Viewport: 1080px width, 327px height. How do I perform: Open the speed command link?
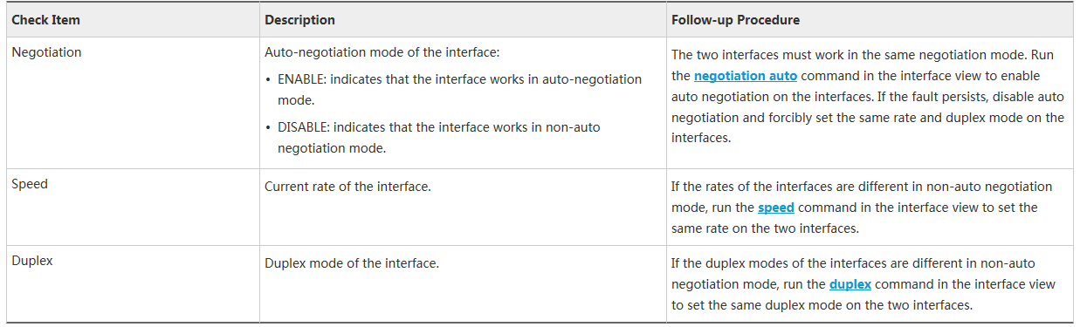click(776, 208)
